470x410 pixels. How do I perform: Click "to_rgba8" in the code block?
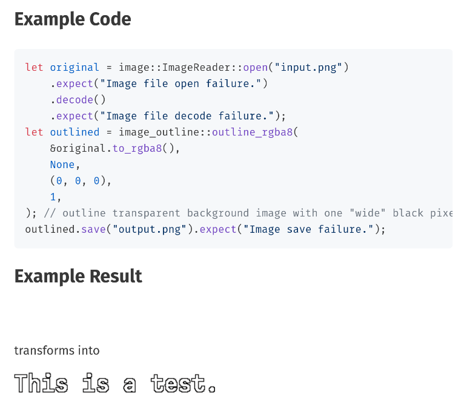click(x=137, y=148)
